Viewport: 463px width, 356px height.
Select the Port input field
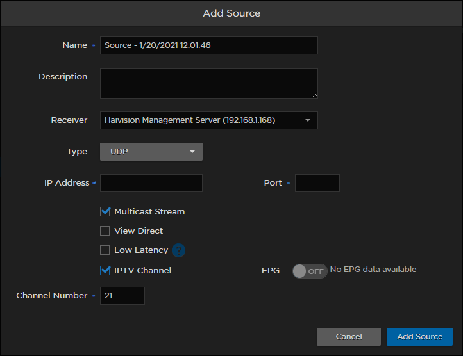click(317, 183)
